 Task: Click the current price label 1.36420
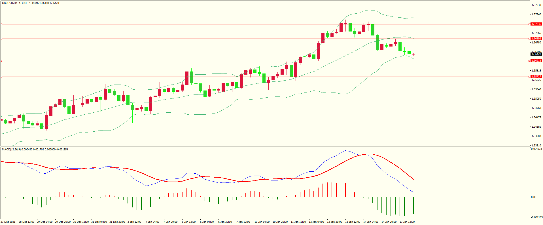(x=536, y=54)
